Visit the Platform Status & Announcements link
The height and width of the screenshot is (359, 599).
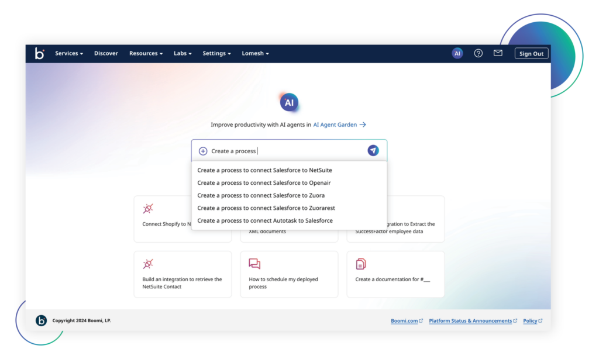(470, 320)
